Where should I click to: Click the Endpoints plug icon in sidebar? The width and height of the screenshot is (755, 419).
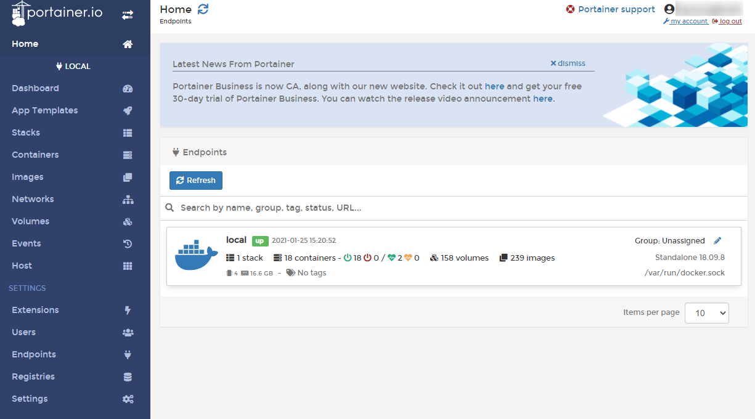pos(128,355)
